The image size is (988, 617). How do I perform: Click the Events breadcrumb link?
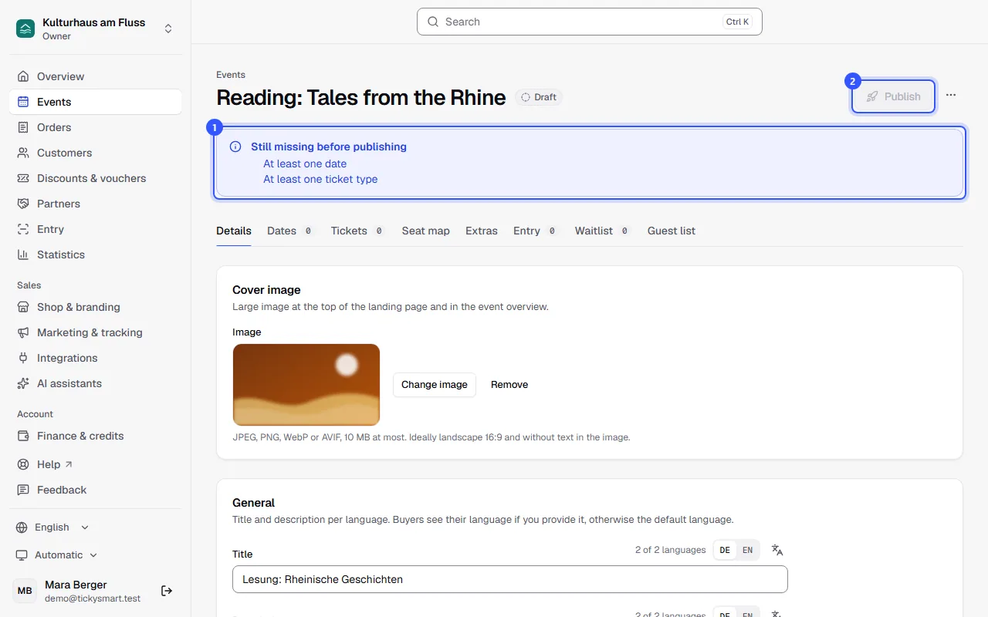[231, 75]
